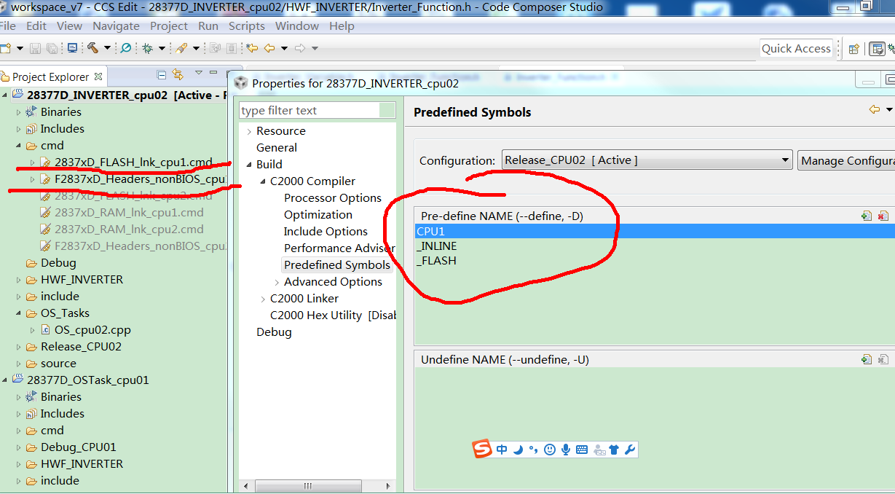
Task: Click the green Debug bug icon
Action: coord(148,48)
